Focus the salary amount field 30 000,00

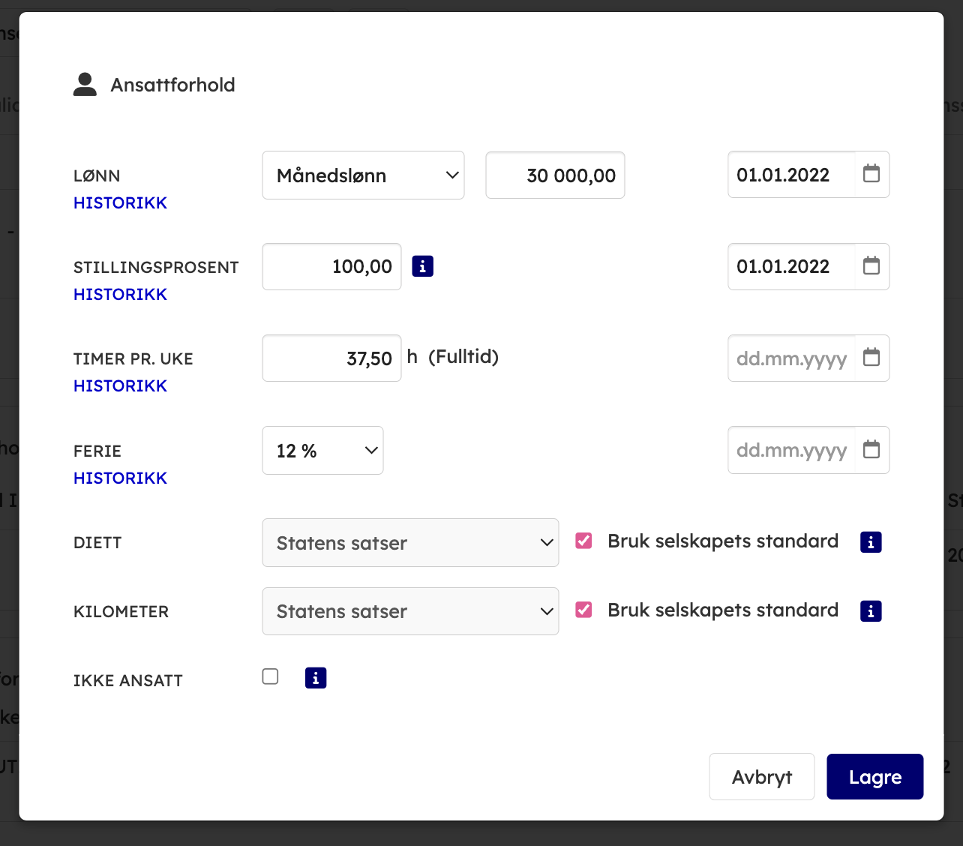point(555,175)
